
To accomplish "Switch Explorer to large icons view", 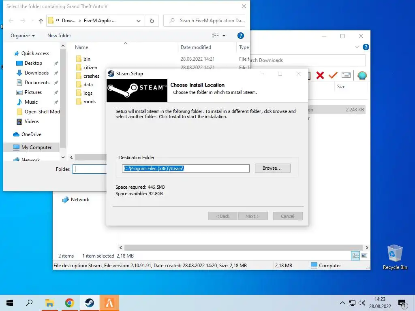I will coord(364,256).
